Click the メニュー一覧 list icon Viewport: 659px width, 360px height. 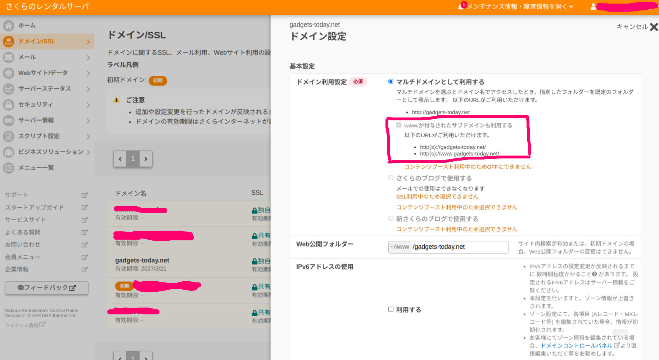click(9, 168)
